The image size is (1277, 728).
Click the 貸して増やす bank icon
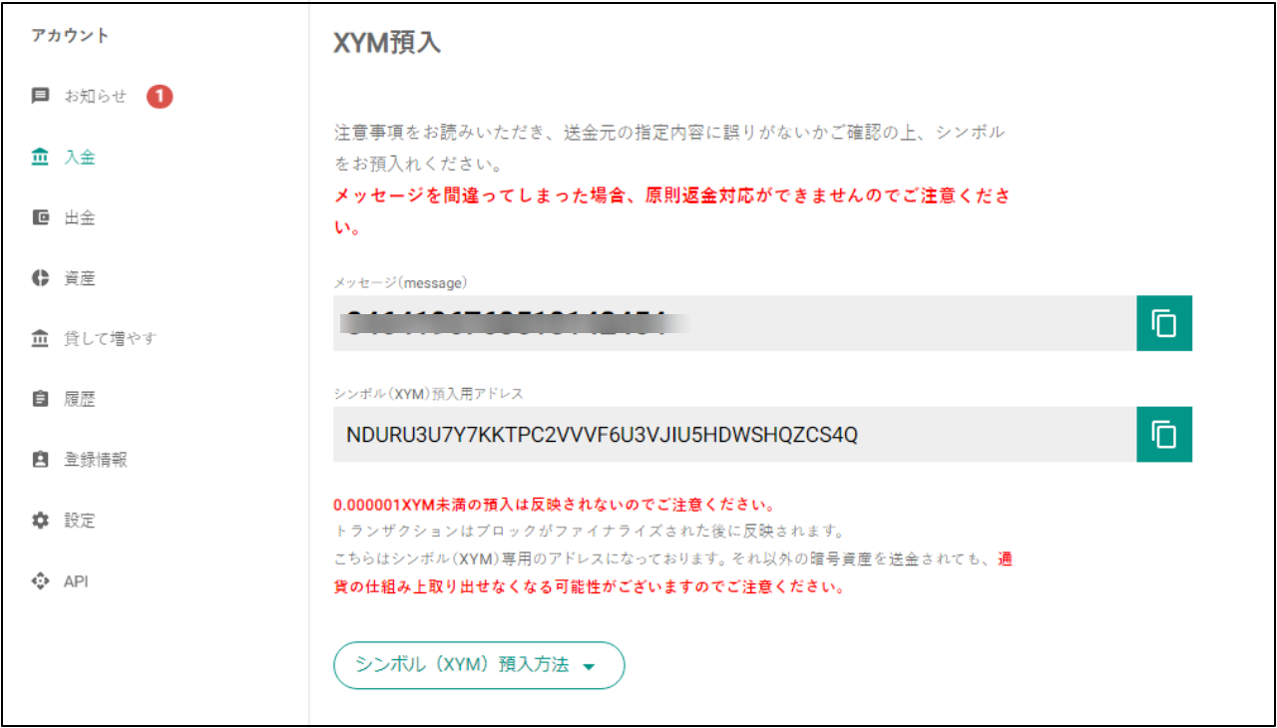point(41,339)
